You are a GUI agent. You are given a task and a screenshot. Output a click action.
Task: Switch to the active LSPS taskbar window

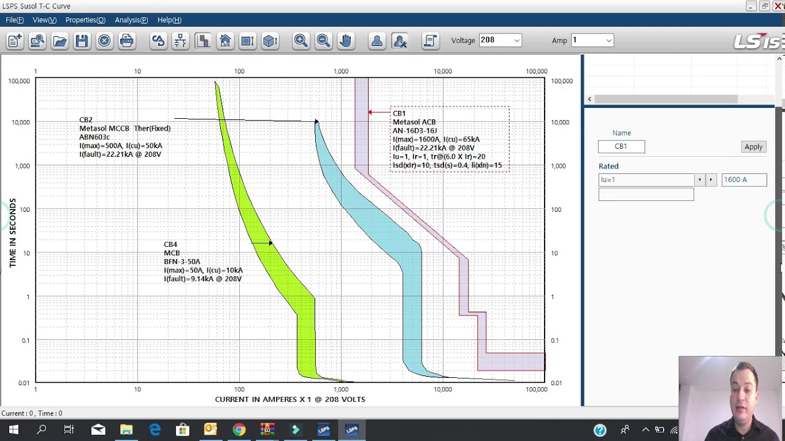click(x=352, y=430)
